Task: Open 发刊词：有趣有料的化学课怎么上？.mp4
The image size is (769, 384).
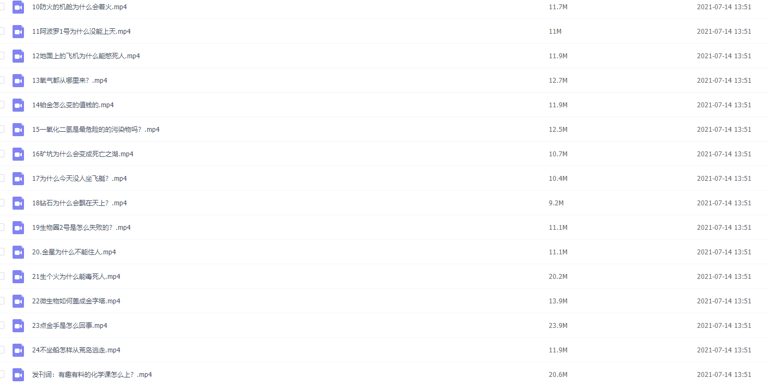Action: tap(92, 375)
